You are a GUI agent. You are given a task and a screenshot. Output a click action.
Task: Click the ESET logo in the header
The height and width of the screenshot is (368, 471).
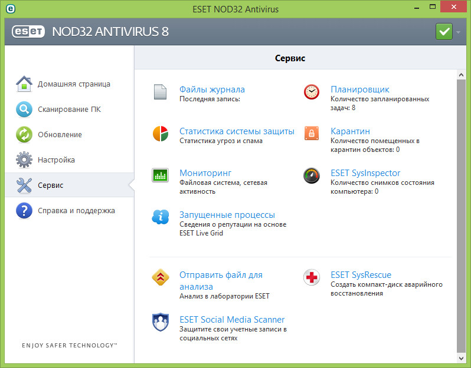pos(28,31)
